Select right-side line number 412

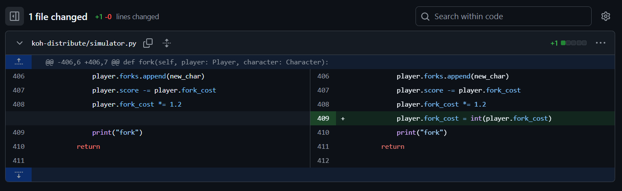click(323, 160)
